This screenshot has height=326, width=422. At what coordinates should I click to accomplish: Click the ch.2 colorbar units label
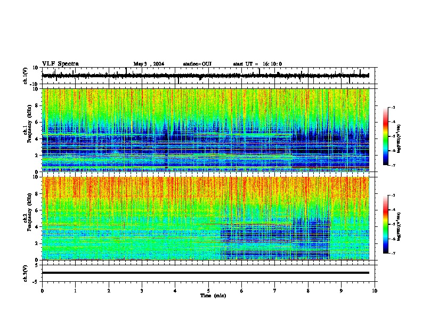point(399,226)
